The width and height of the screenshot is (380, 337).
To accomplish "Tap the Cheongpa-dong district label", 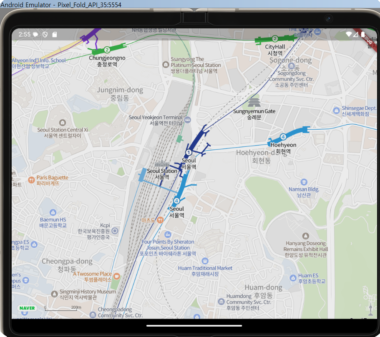I will 67,265.
